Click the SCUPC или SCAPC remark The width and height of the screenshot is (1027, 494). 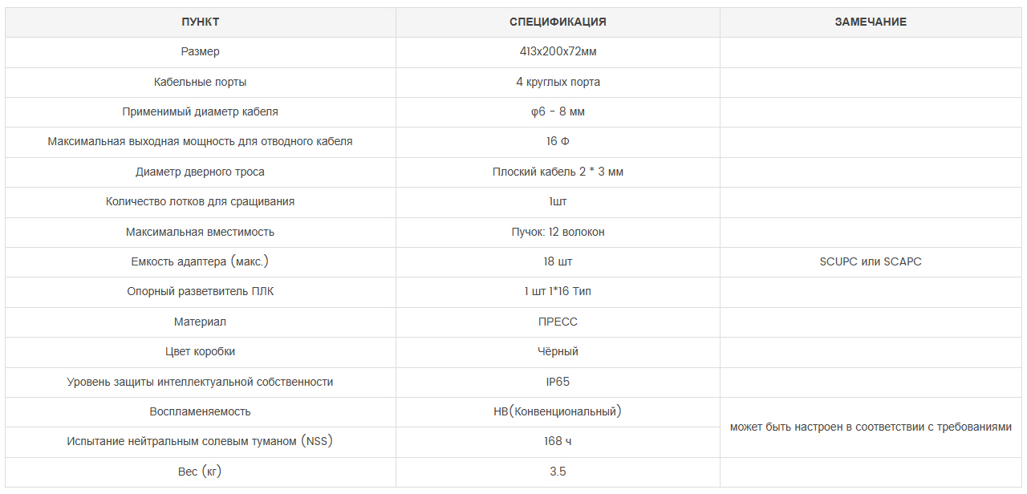(871, 261)
